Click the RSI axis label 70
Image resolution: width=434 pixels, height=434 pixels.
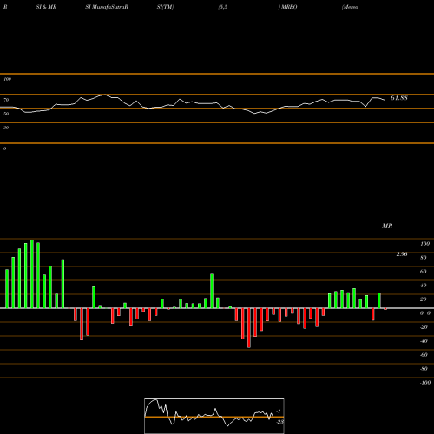[6, 100]
